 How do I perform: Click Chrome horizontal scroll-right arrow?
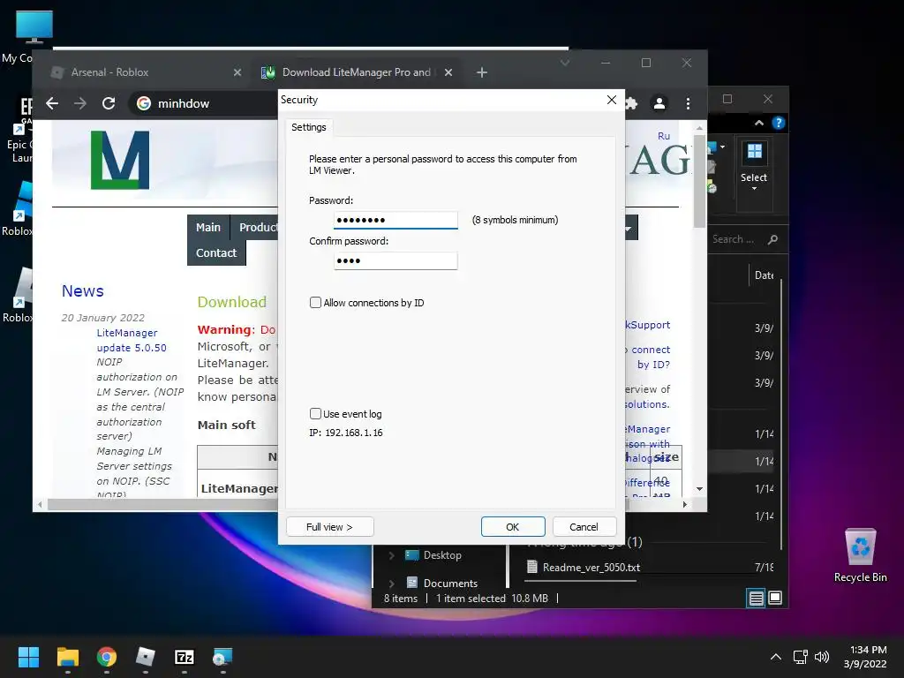(x=684, y=505)
